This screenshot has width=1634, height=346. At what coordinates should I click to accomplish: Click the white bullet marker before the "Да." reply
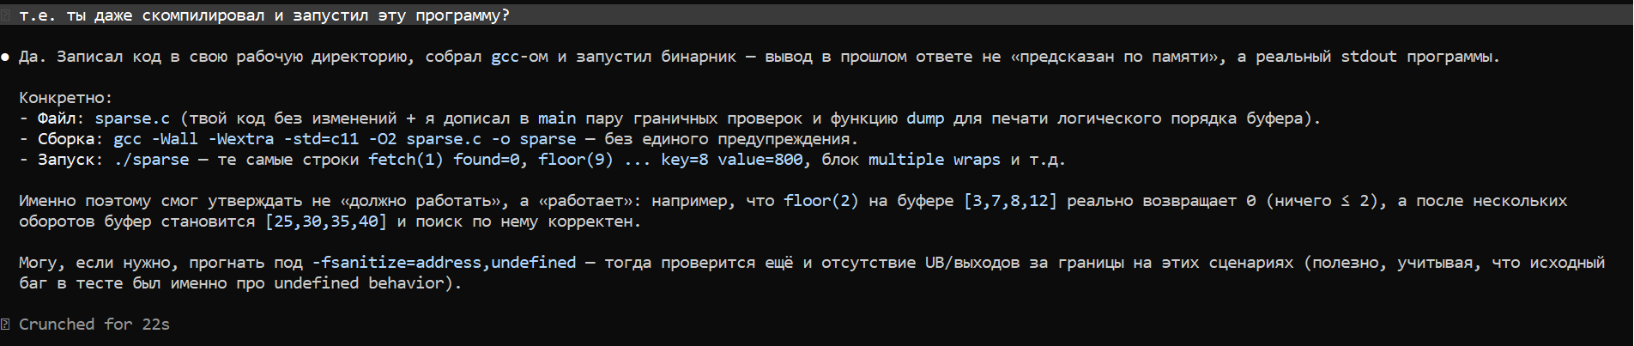pyautogui.click(x=5, y=57)
